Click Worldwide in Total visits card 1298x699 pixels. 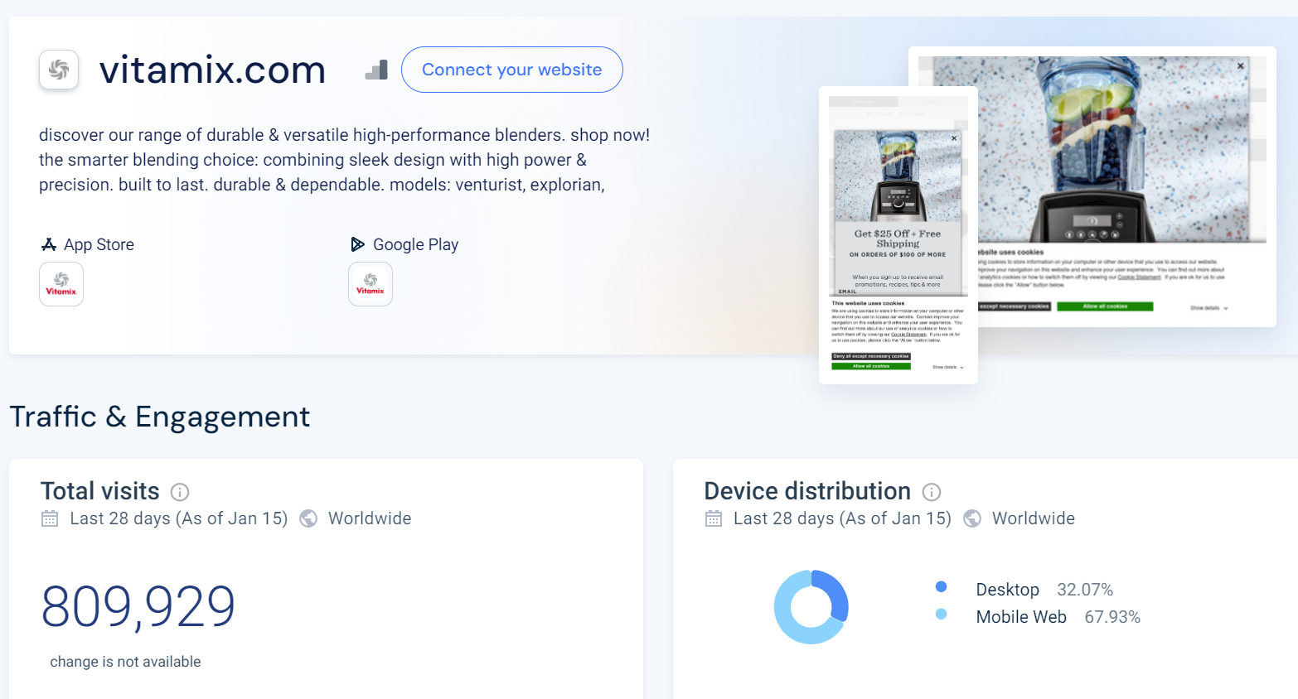[370, 518]
